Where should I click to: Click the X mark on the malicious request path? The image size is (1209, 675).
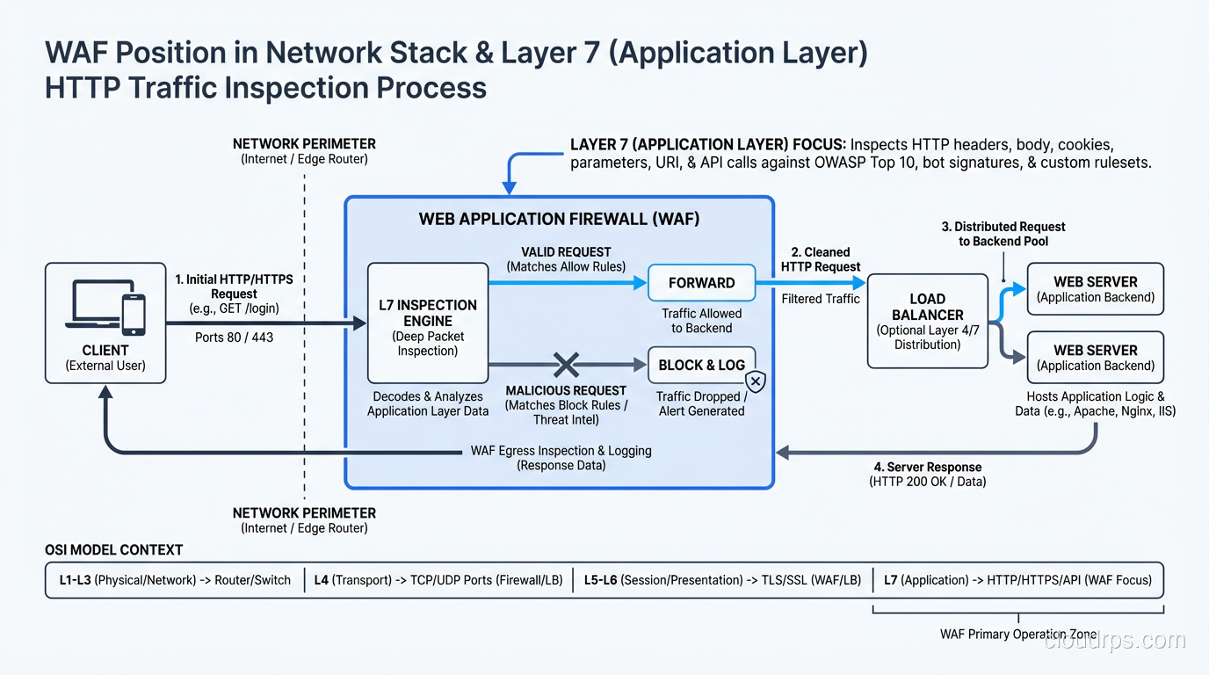click(x=566, y=364)
